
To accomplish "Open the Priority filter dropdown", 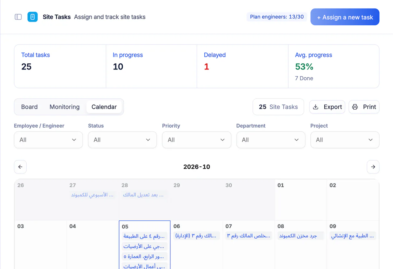I will pyautogui.click(x=197, y=140).
